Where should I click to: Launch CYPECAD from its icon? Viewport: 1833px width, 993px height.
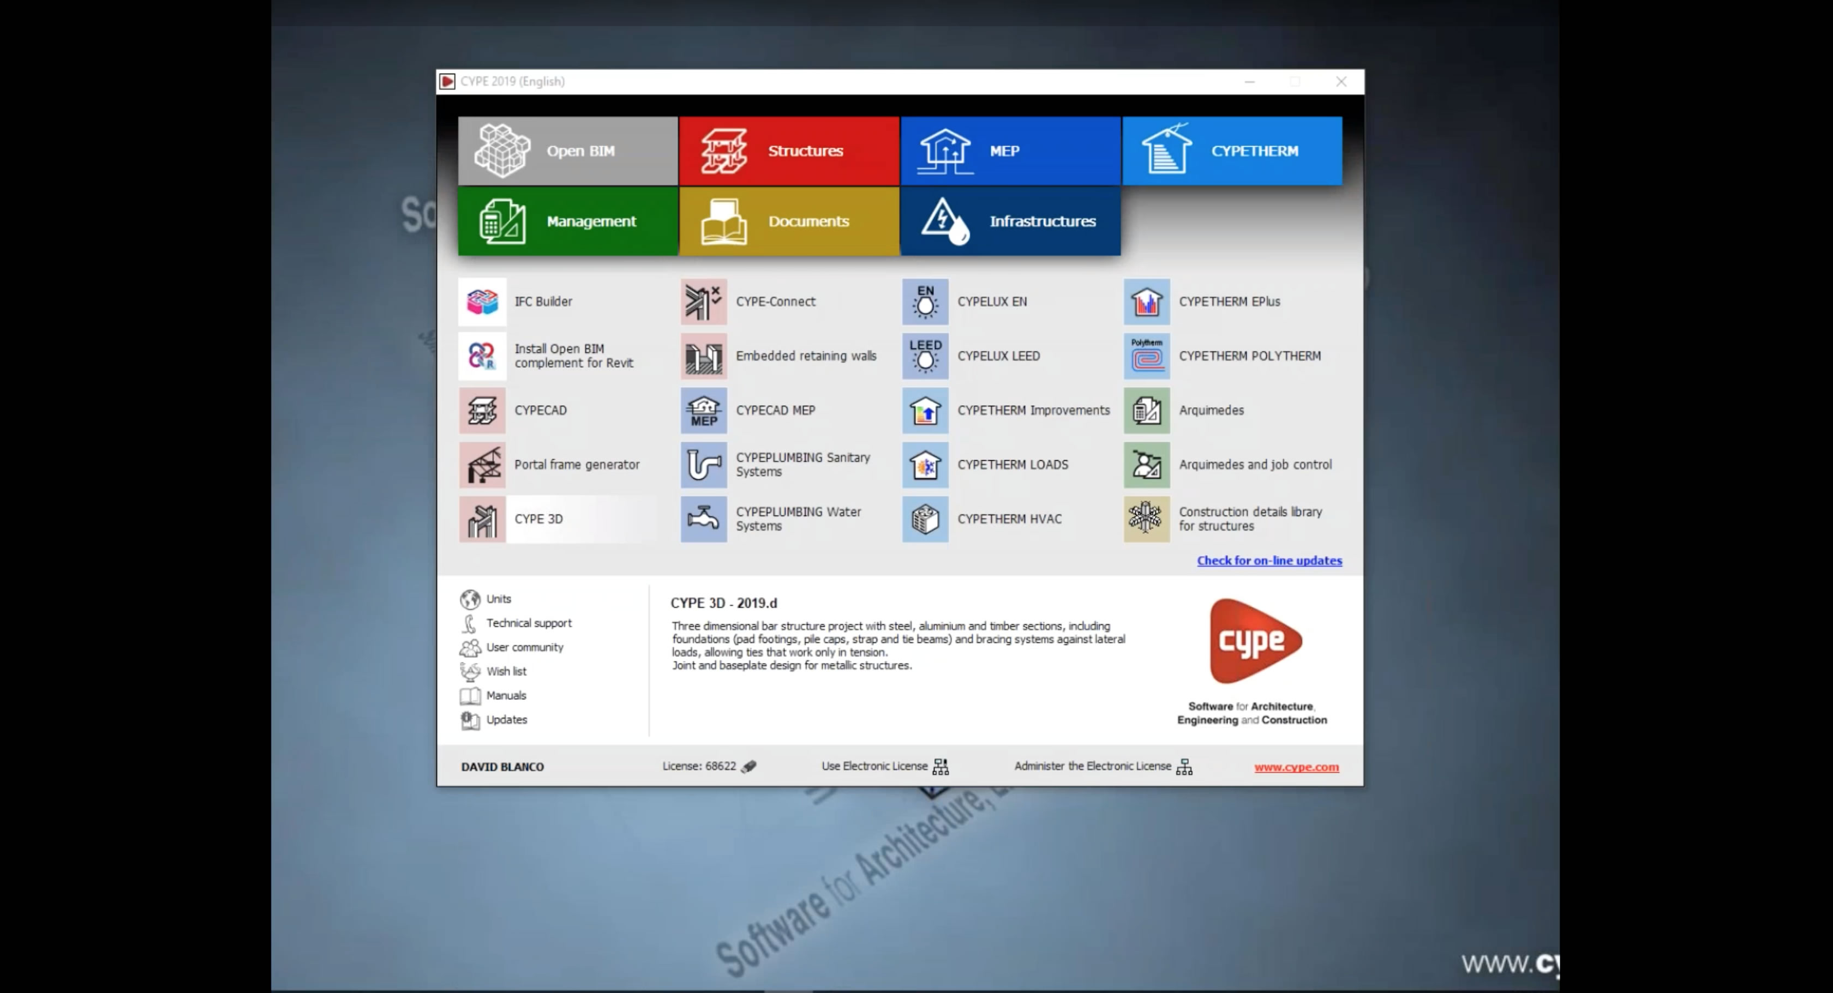[x=482, y=411]
